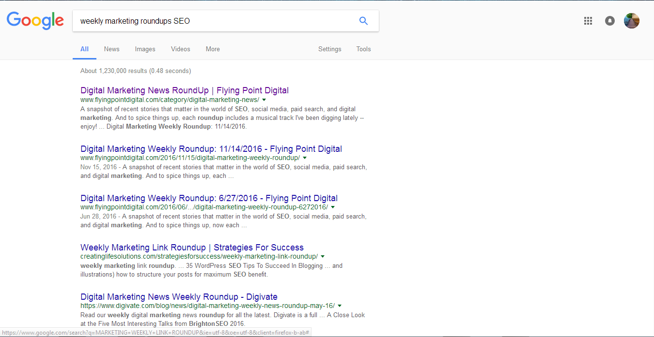654x337 pixels.
Task: Click the 'Nov 15, 2016' snippet date
Action: [x=99, y=167]
